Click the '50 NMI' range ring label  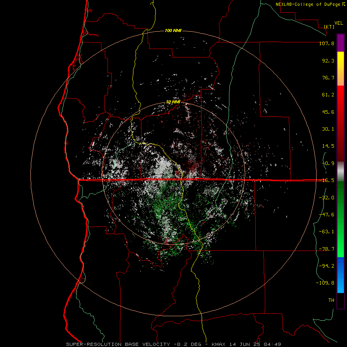pos(173,102)
